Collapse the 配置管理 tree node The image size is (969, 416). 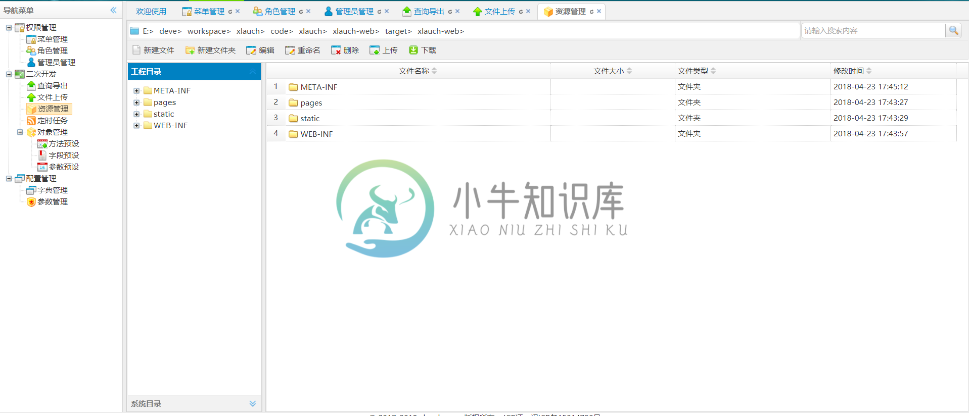tap(9, 178)
